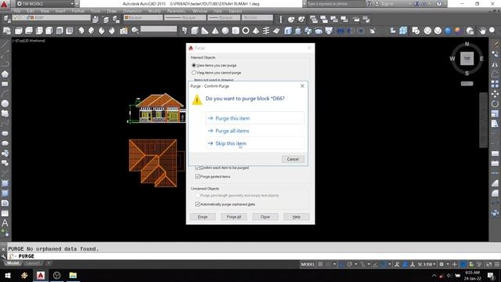Select the Torus ring tool
This screenshot has width=501, height=282.
(246, 31)
